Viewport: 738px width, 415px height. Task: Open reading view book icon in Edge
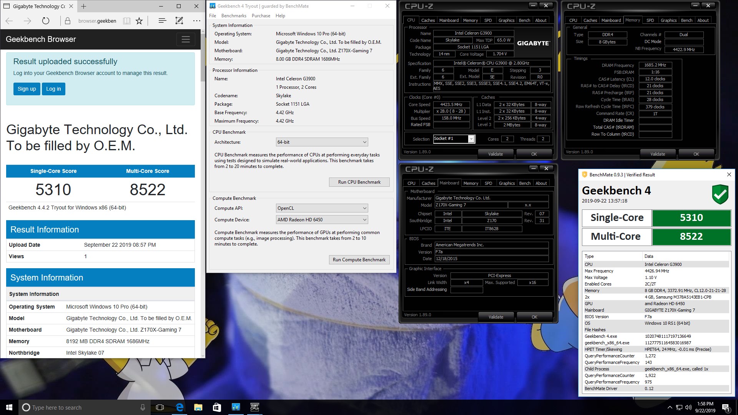click(126, 21)
